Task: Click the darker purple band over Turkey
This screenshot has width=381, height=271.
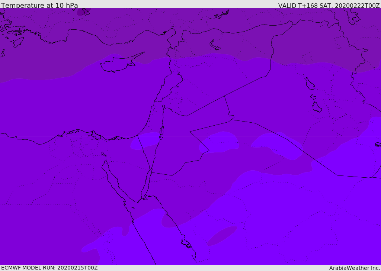Action: (x=189, y=32)
